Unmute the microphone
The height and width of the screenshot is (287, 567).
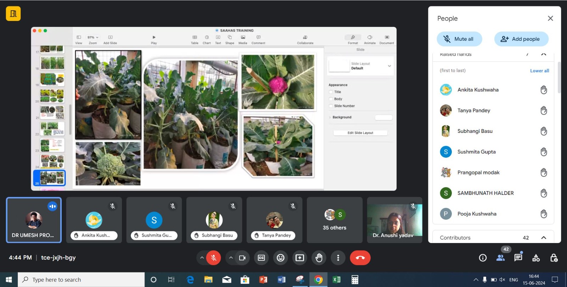click(214, 258)
